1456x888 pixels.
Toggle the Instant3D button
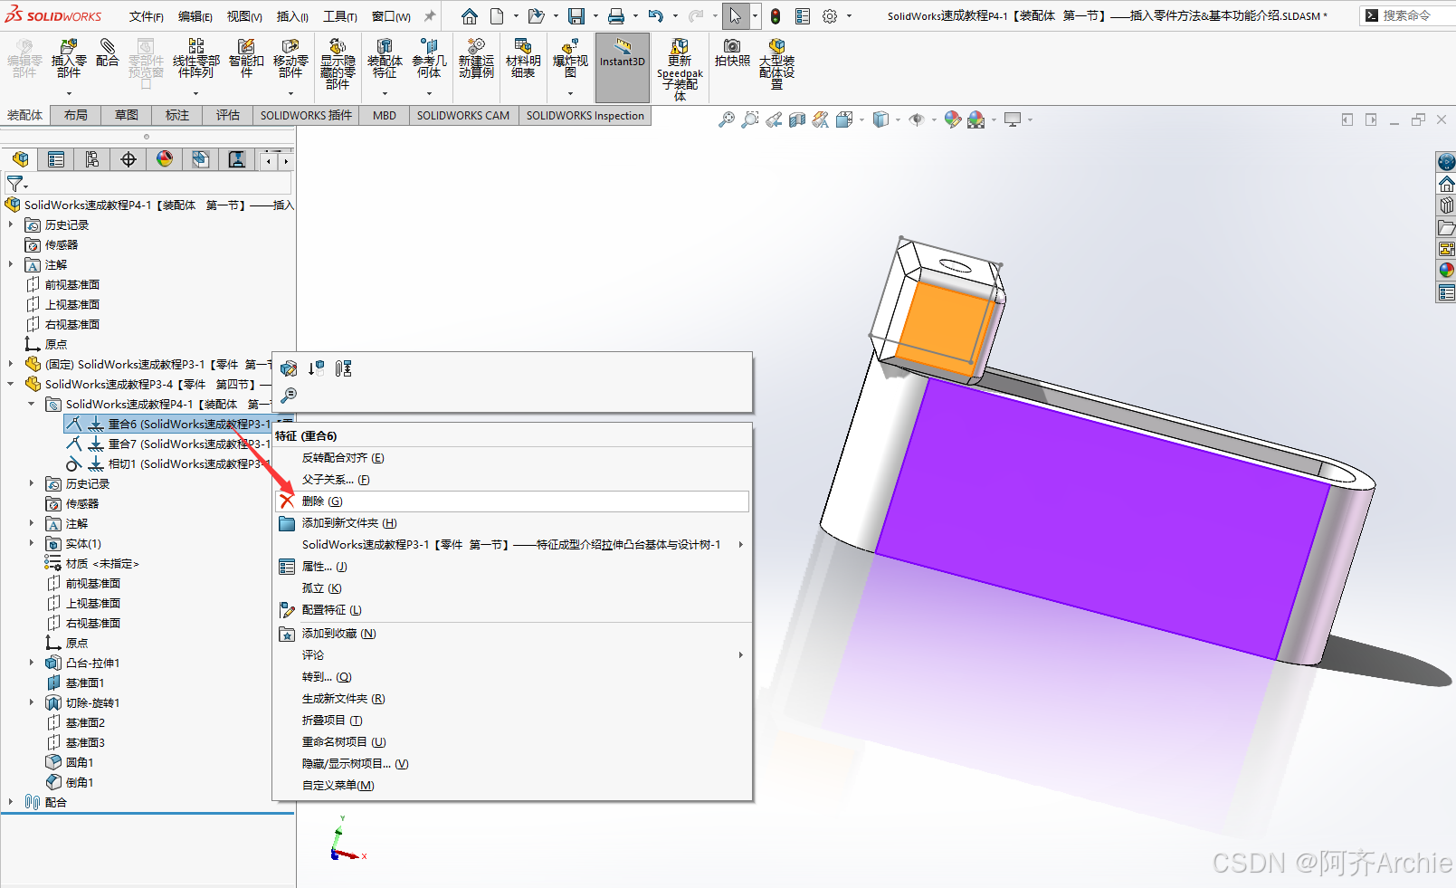click(x=623, y=67)
